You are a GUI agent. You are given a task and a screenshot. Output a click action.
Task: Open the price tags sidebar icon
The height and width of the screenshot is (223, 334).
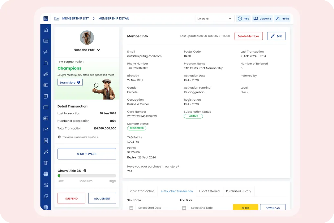pyautogui.click(x=46, y=196)
